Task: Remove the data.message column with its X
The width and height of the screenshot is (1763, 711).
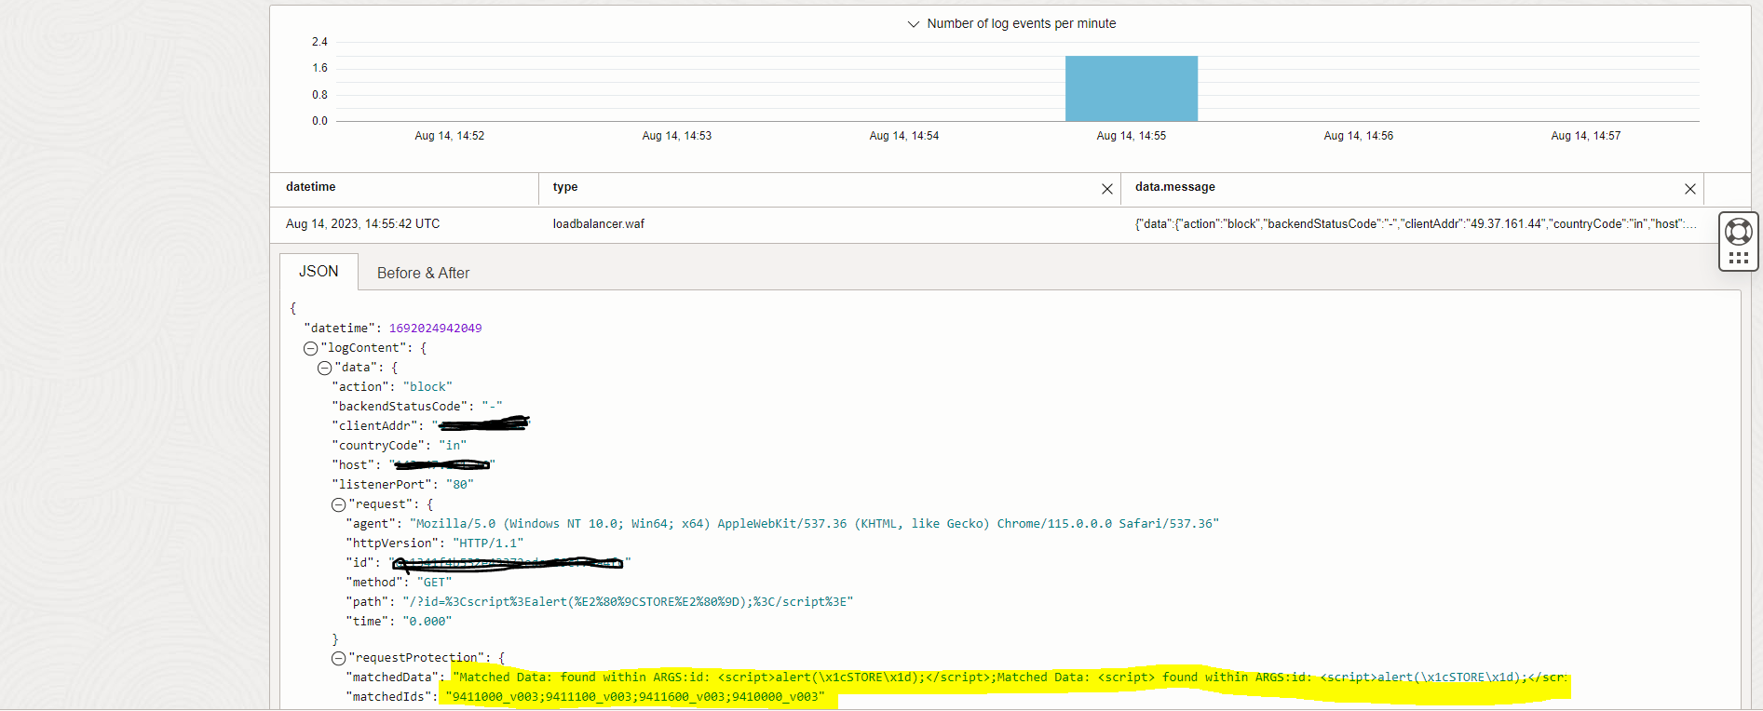Action: [x=1690, y=189]
